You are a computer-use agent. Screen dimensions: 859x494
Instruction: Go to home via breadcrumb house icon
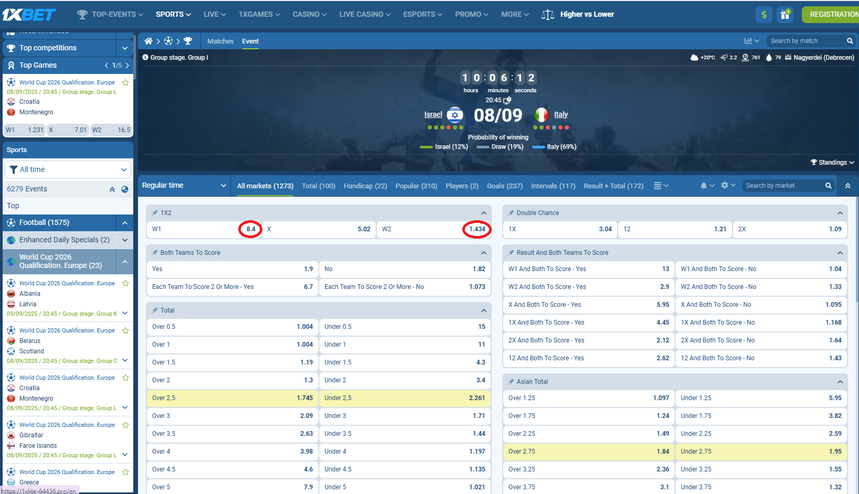(x=149, y=41)
